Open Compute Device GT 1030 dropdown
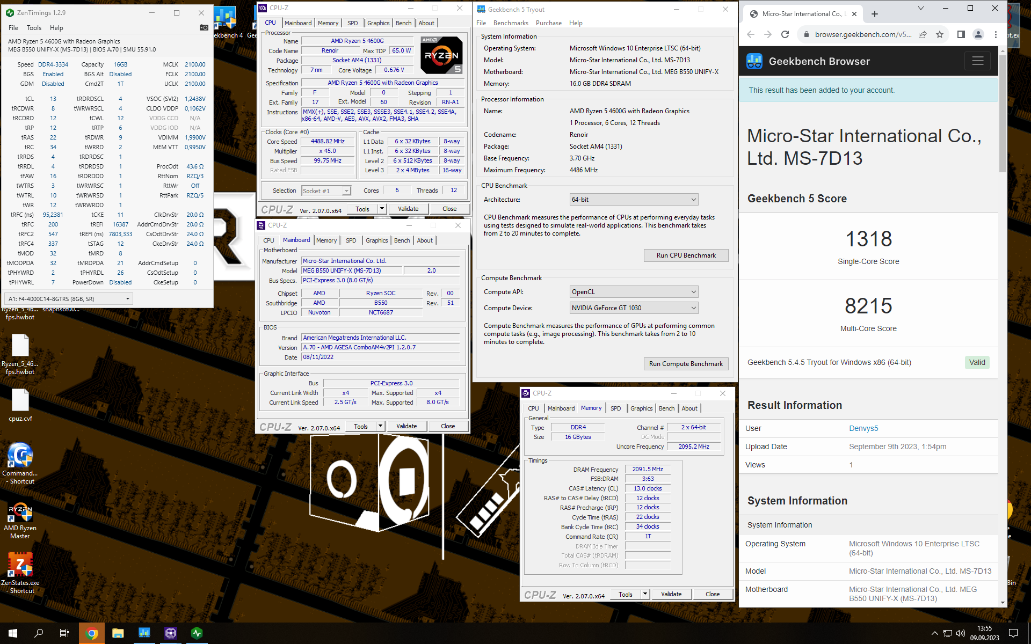The height and width of the screenshot is (644, 1031). (634, 308)
